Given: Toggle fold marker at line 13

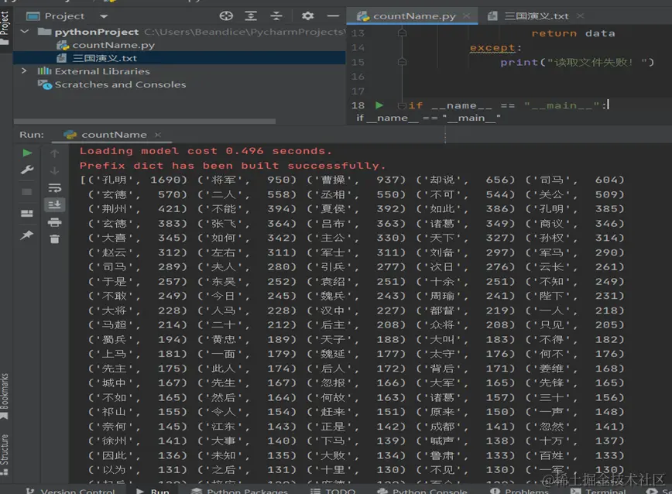Looking at the screenshot, I should 402,33.
